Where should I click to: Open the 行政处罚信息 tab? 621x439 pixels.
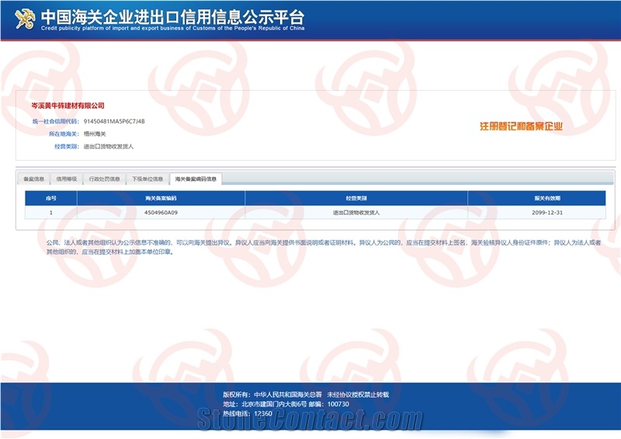point(105,179)
